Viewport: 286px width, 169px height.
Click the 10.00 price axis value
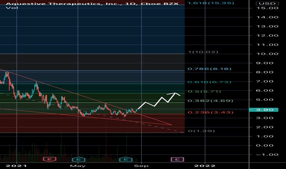click(x=267, y=54)
